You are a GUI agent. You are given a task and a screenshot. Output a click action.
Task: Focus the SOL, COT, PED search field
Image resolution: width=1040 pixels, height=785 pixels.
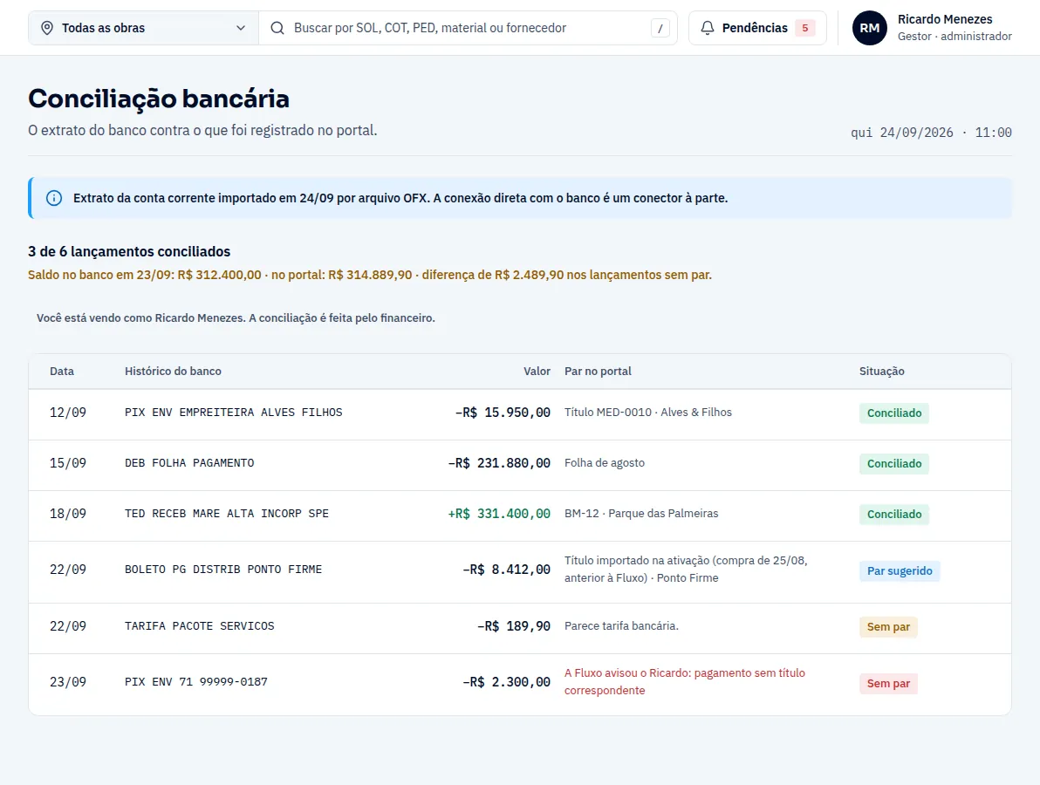[469, 28]
